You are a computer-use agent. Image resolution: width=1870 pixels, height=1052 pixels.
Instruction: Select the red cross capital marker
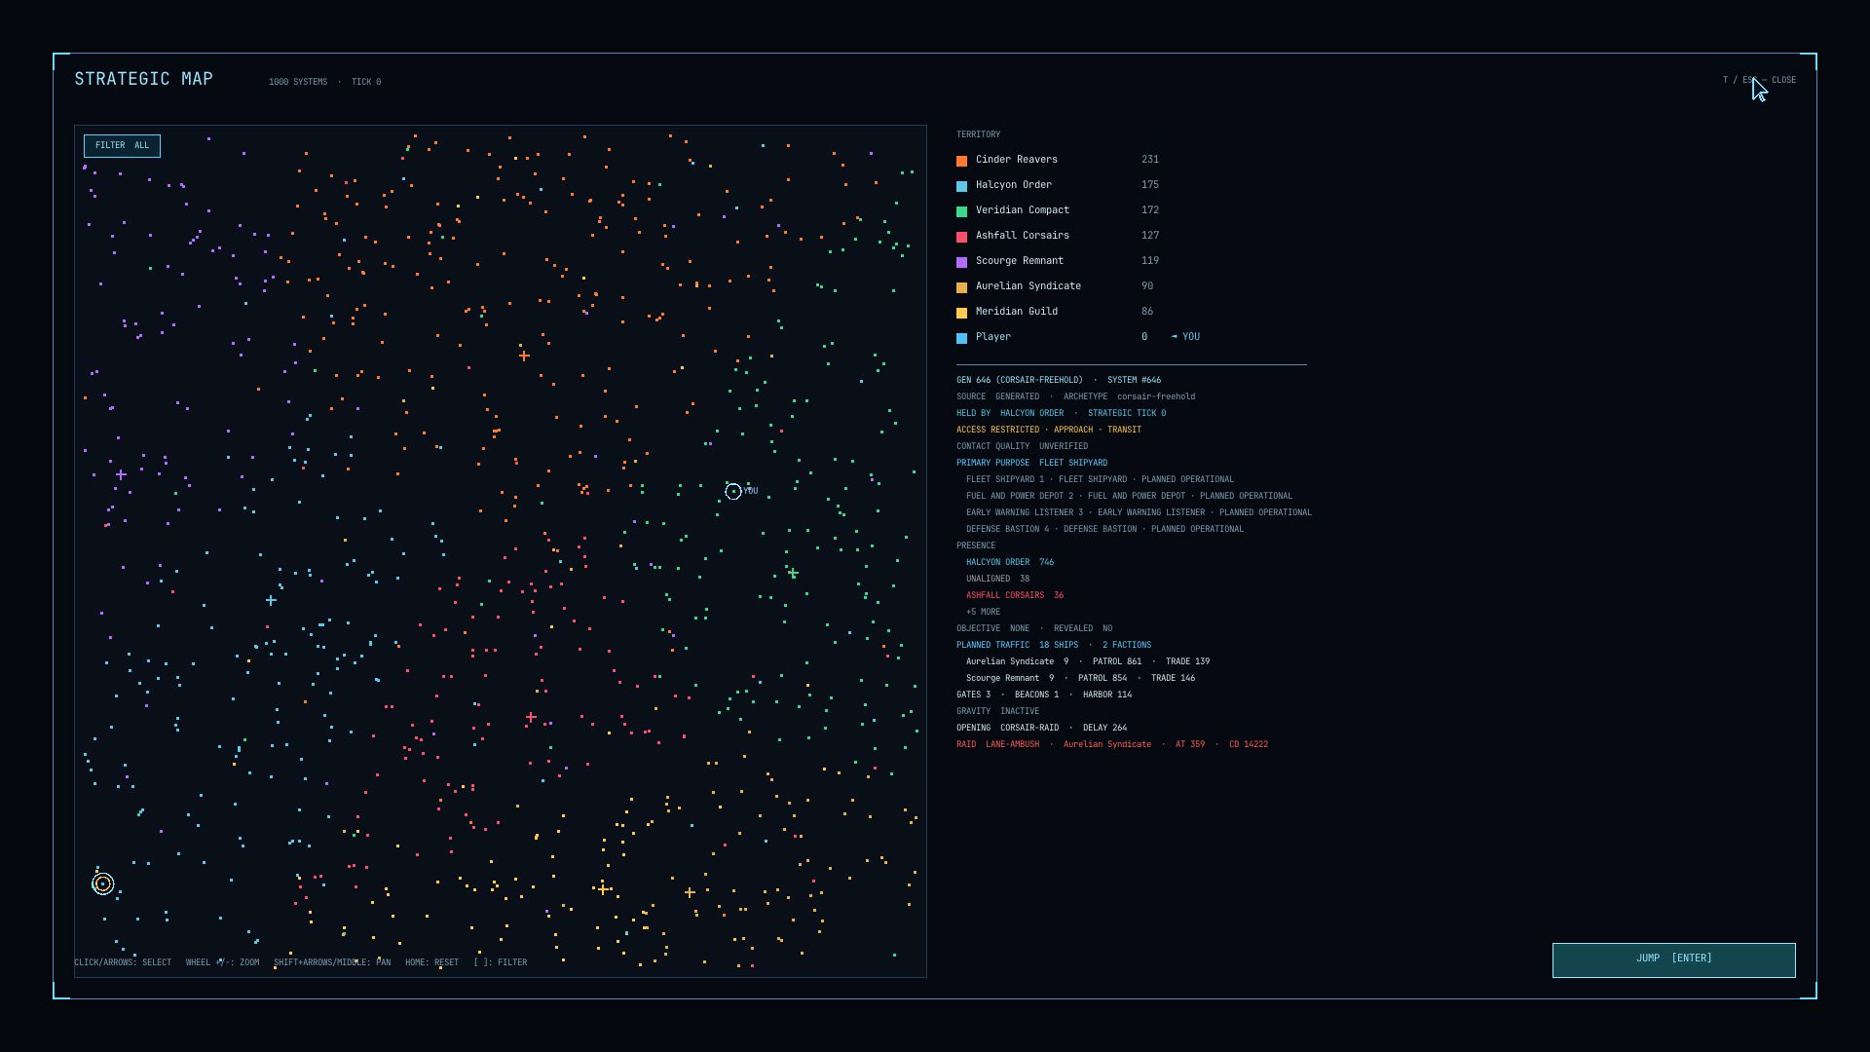(x=531, y=717)
